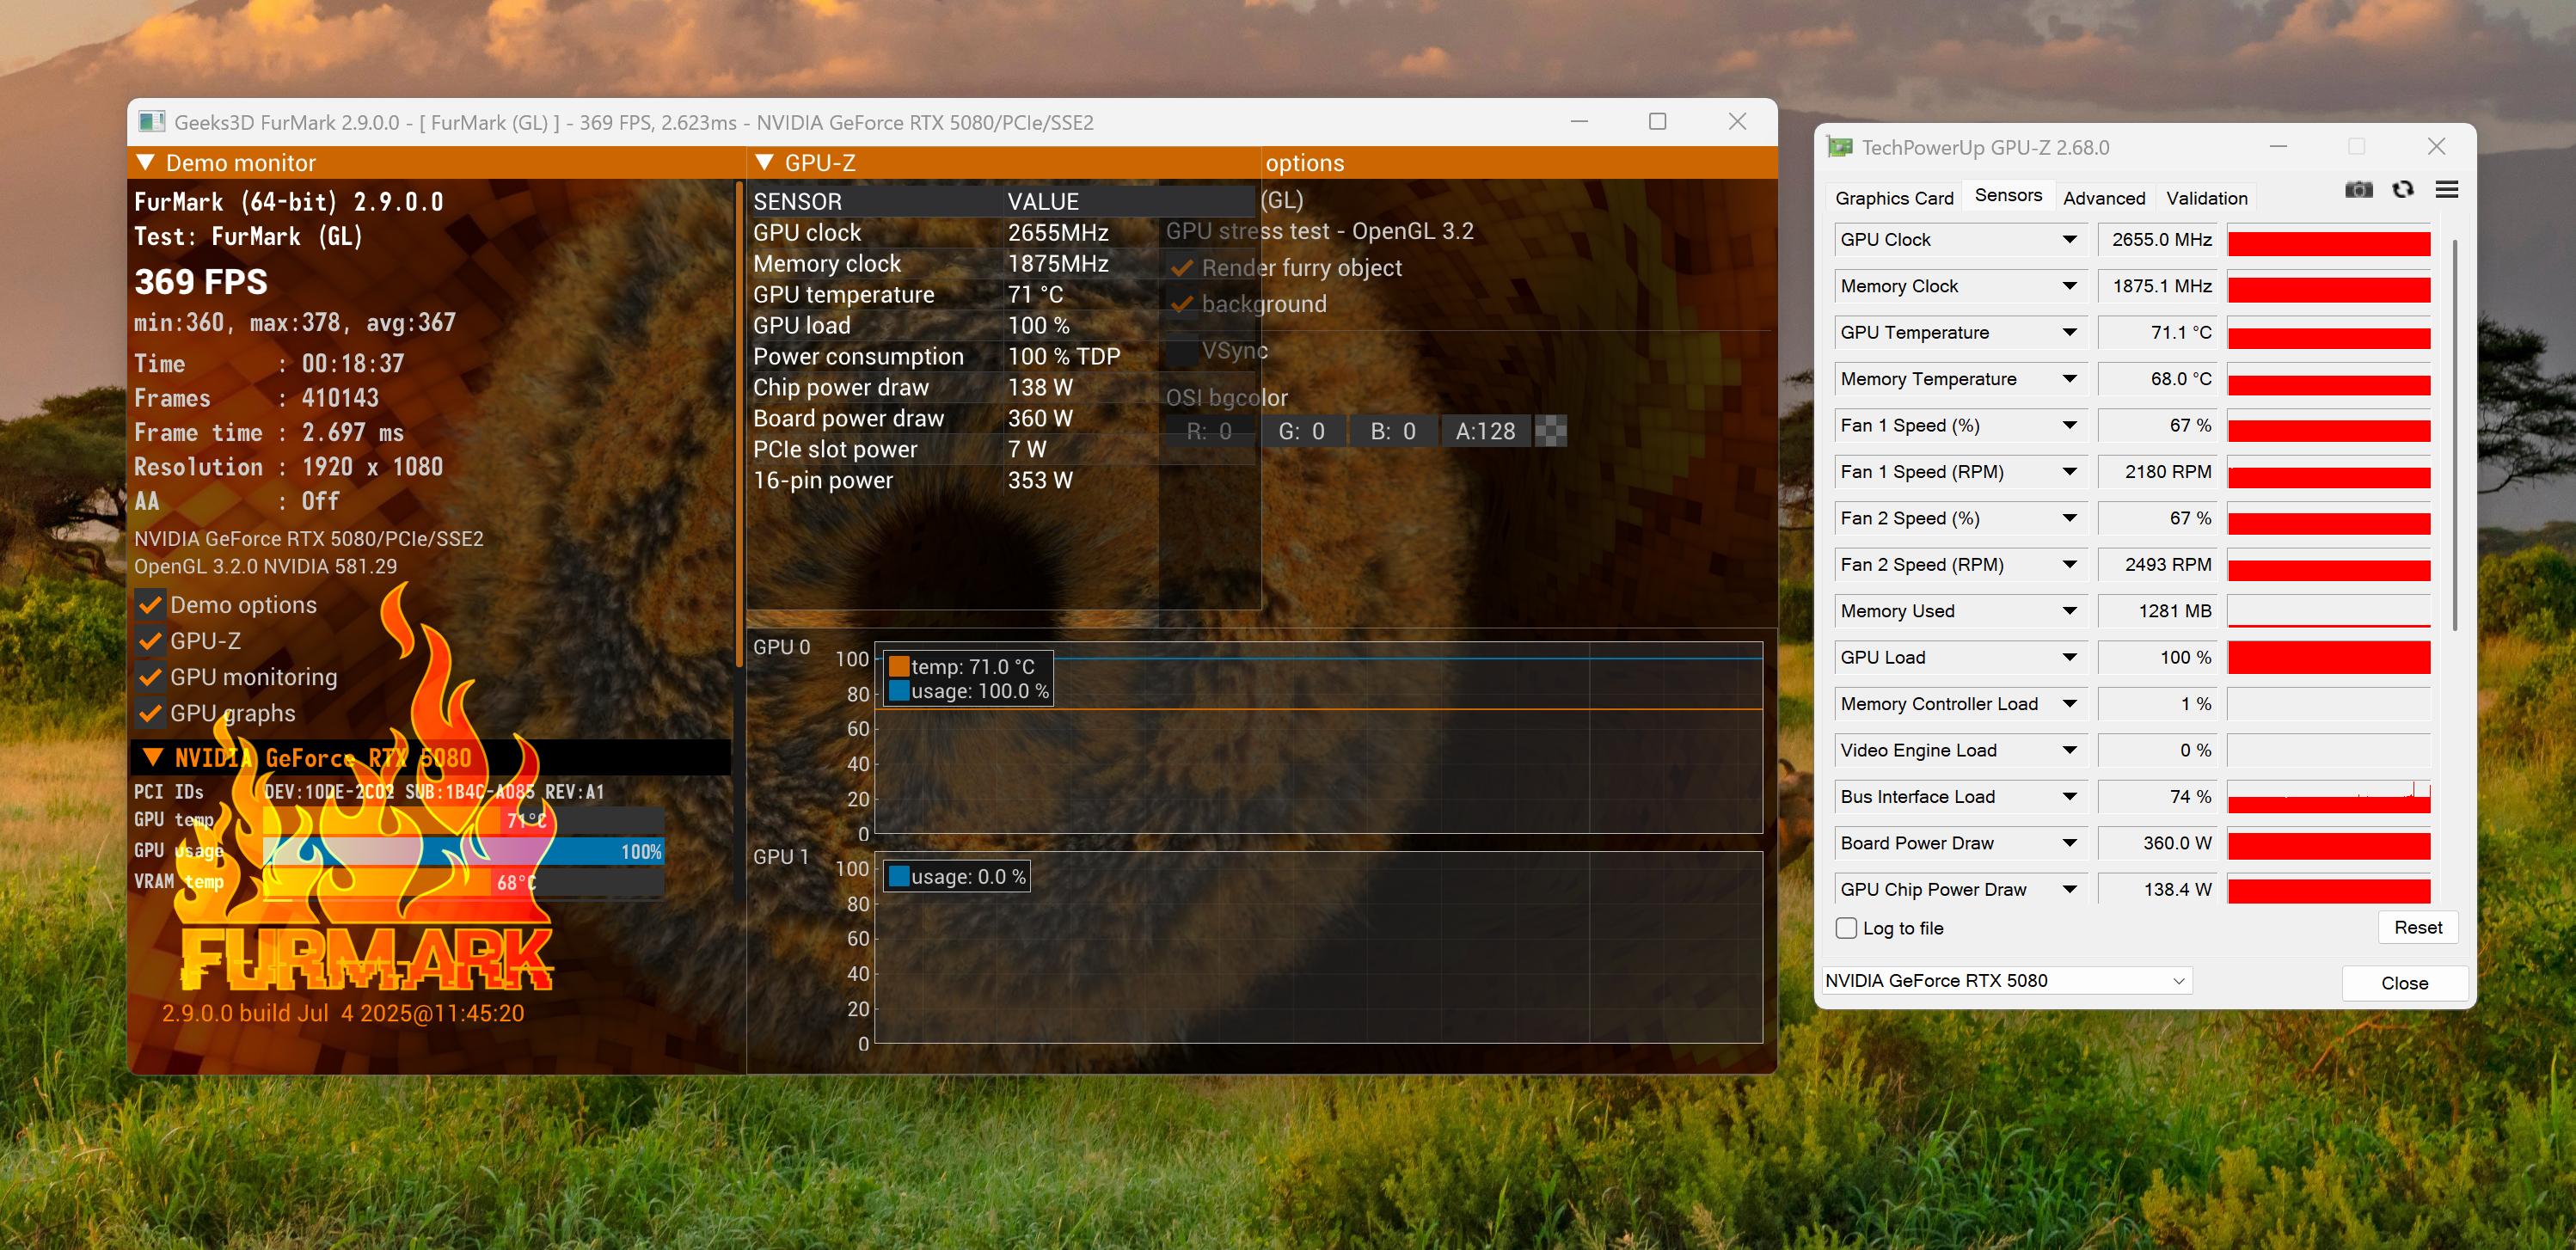This screenshot has width=2576, height=1250.
Task: Open the GPU Clock sensor dropdown arrow
Action: coord(2069,240)
